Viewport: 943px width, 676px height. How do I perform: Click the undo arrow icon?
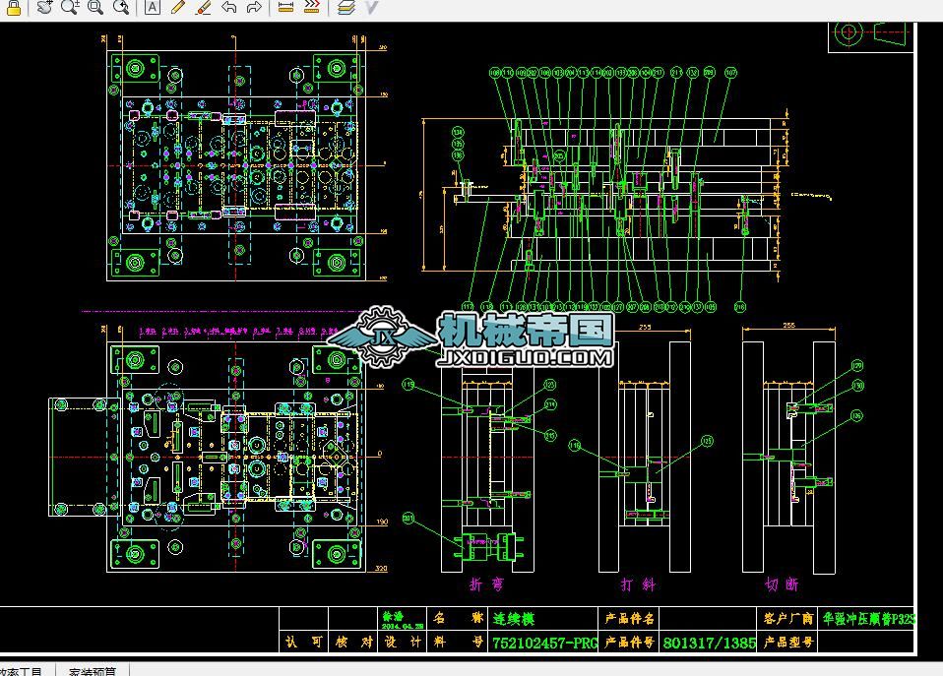pyautogui.click(x=228, y=7)
